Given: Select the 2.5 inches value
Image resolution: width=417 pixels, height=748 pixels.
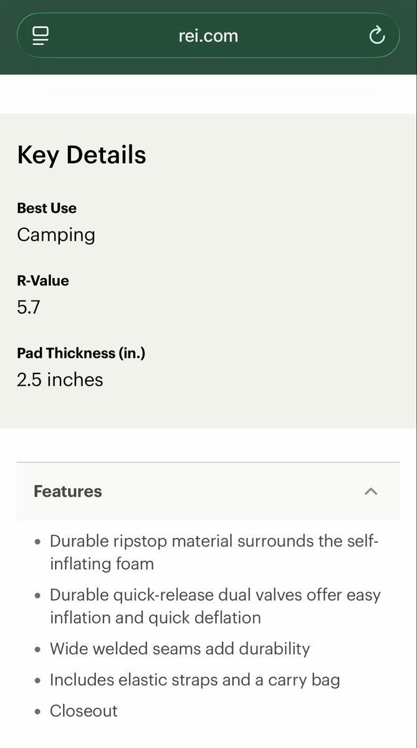Looking at the screenshot, I should click(60, 380).
